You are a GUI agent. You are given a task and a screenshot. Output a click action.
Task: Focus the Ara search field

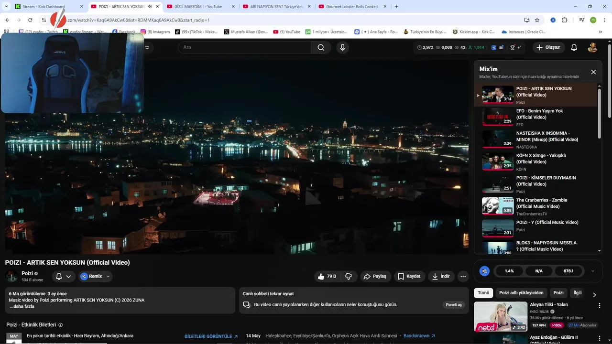click(x=244, y=47)
